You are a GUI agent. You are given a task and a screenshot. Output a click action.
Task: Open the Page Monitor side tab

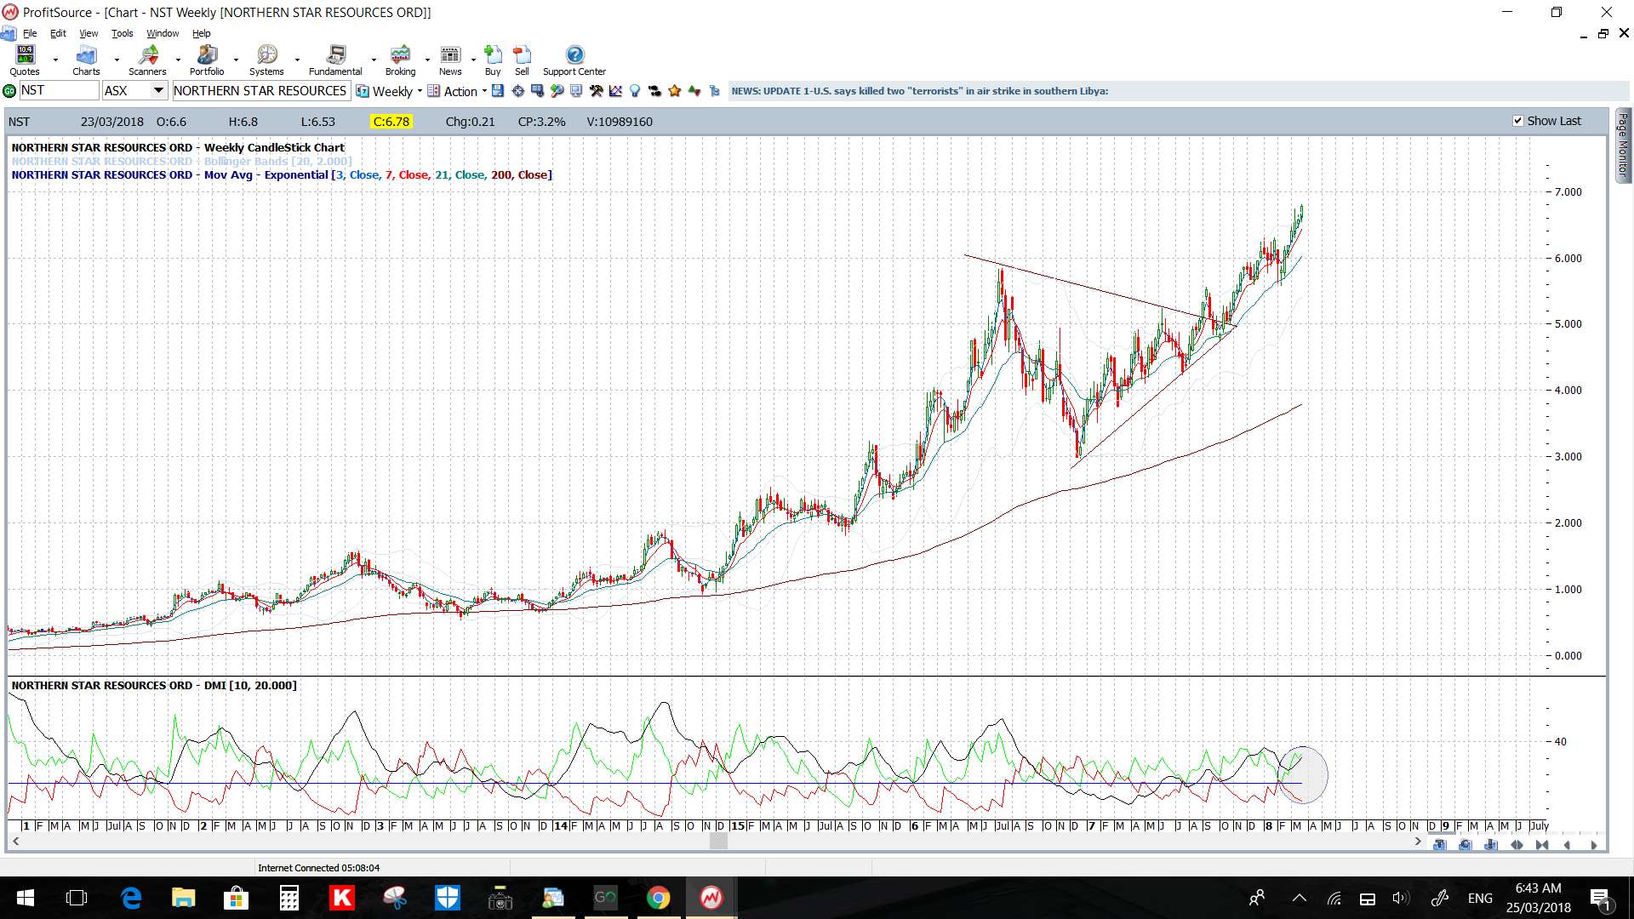point(1623,145)
